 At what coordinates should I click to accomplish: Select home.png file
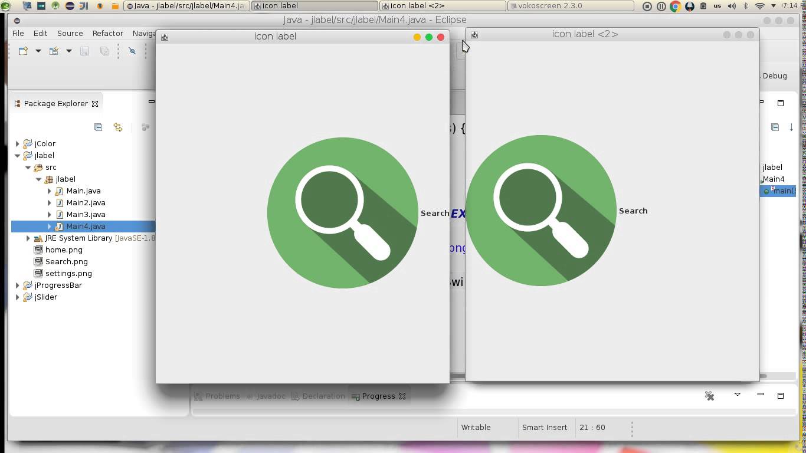[x=64, y=250]
